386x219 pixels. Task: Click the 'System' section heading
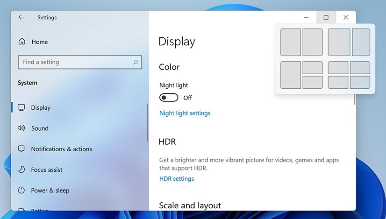[27, 83]
